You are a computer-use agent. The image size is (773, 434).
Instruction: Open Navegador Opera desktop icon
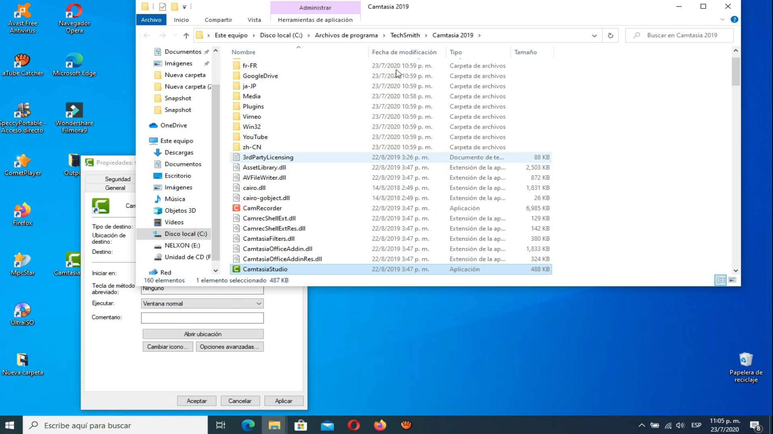(74, 18)
